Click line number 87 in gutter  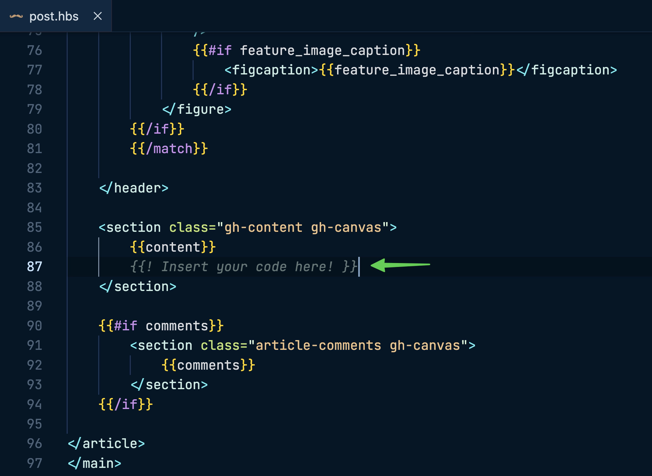(x=34, y=267)
